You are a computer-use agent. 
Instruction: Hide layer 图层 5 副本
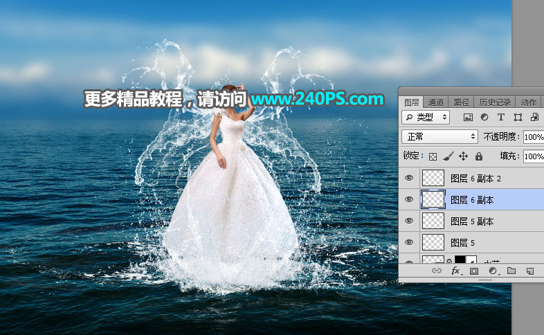(x=409, y=221)
